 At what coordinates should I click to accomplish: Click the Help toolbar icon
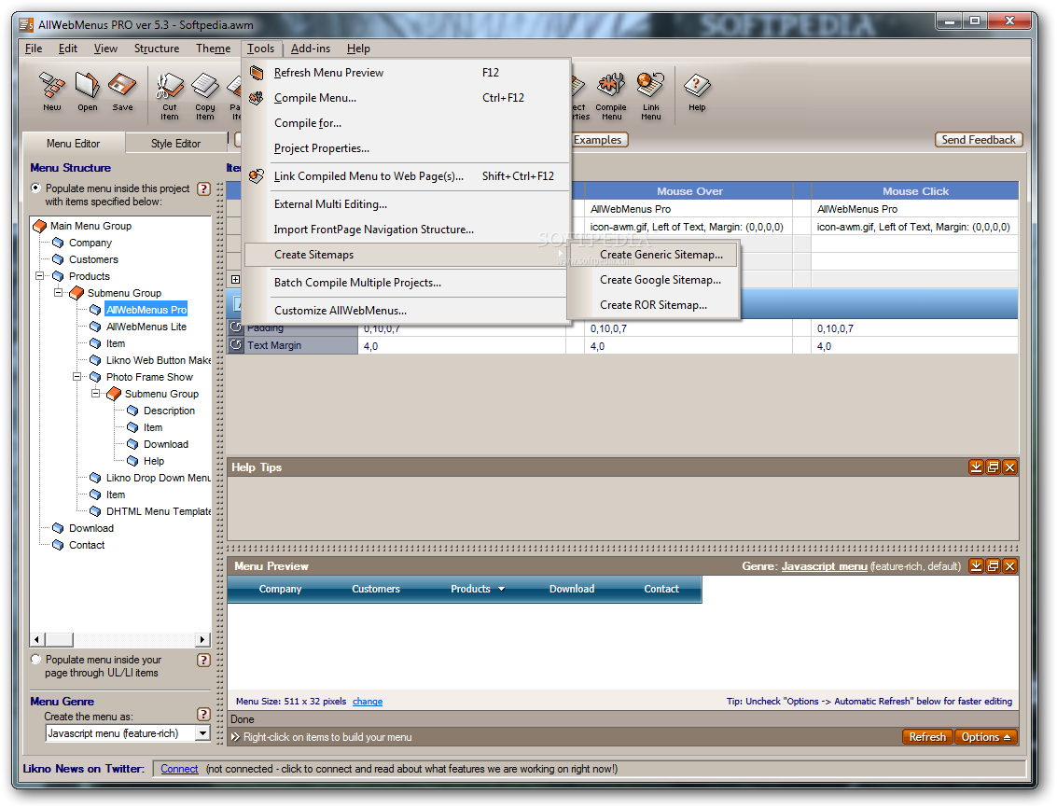[x=697, y=91]
